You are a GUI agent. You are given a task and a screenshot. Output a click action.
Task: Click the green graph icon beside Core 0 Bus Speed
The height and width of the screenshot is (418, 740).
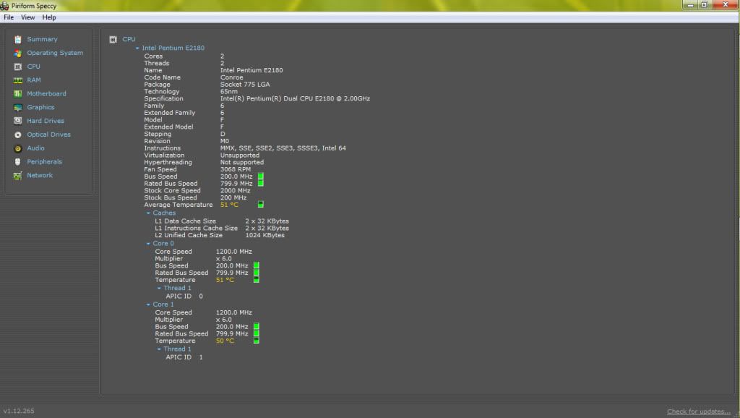(257, 265)
